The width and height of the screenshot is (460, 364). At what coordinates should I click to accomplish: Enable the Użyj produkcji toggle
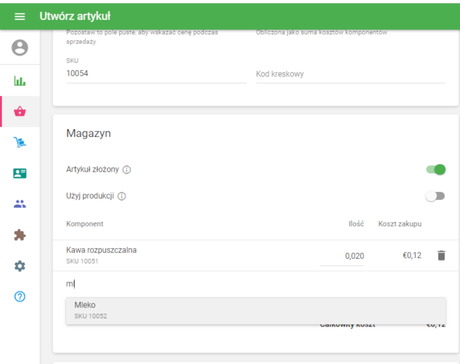[x=435, y=196]
